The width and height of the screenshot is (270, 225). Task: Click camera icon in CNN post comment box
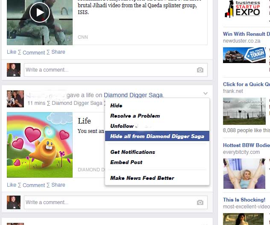(x=200, y=70)
